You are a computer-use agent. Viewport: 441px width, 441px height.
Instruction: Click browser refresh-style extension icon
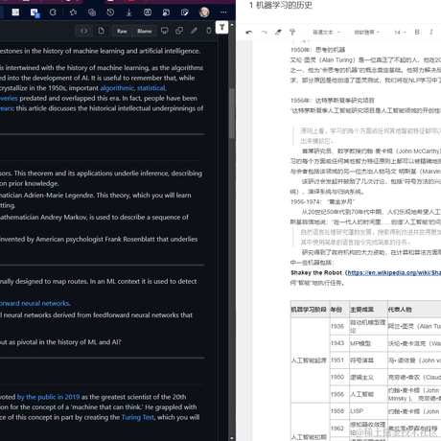coord(53,12)
